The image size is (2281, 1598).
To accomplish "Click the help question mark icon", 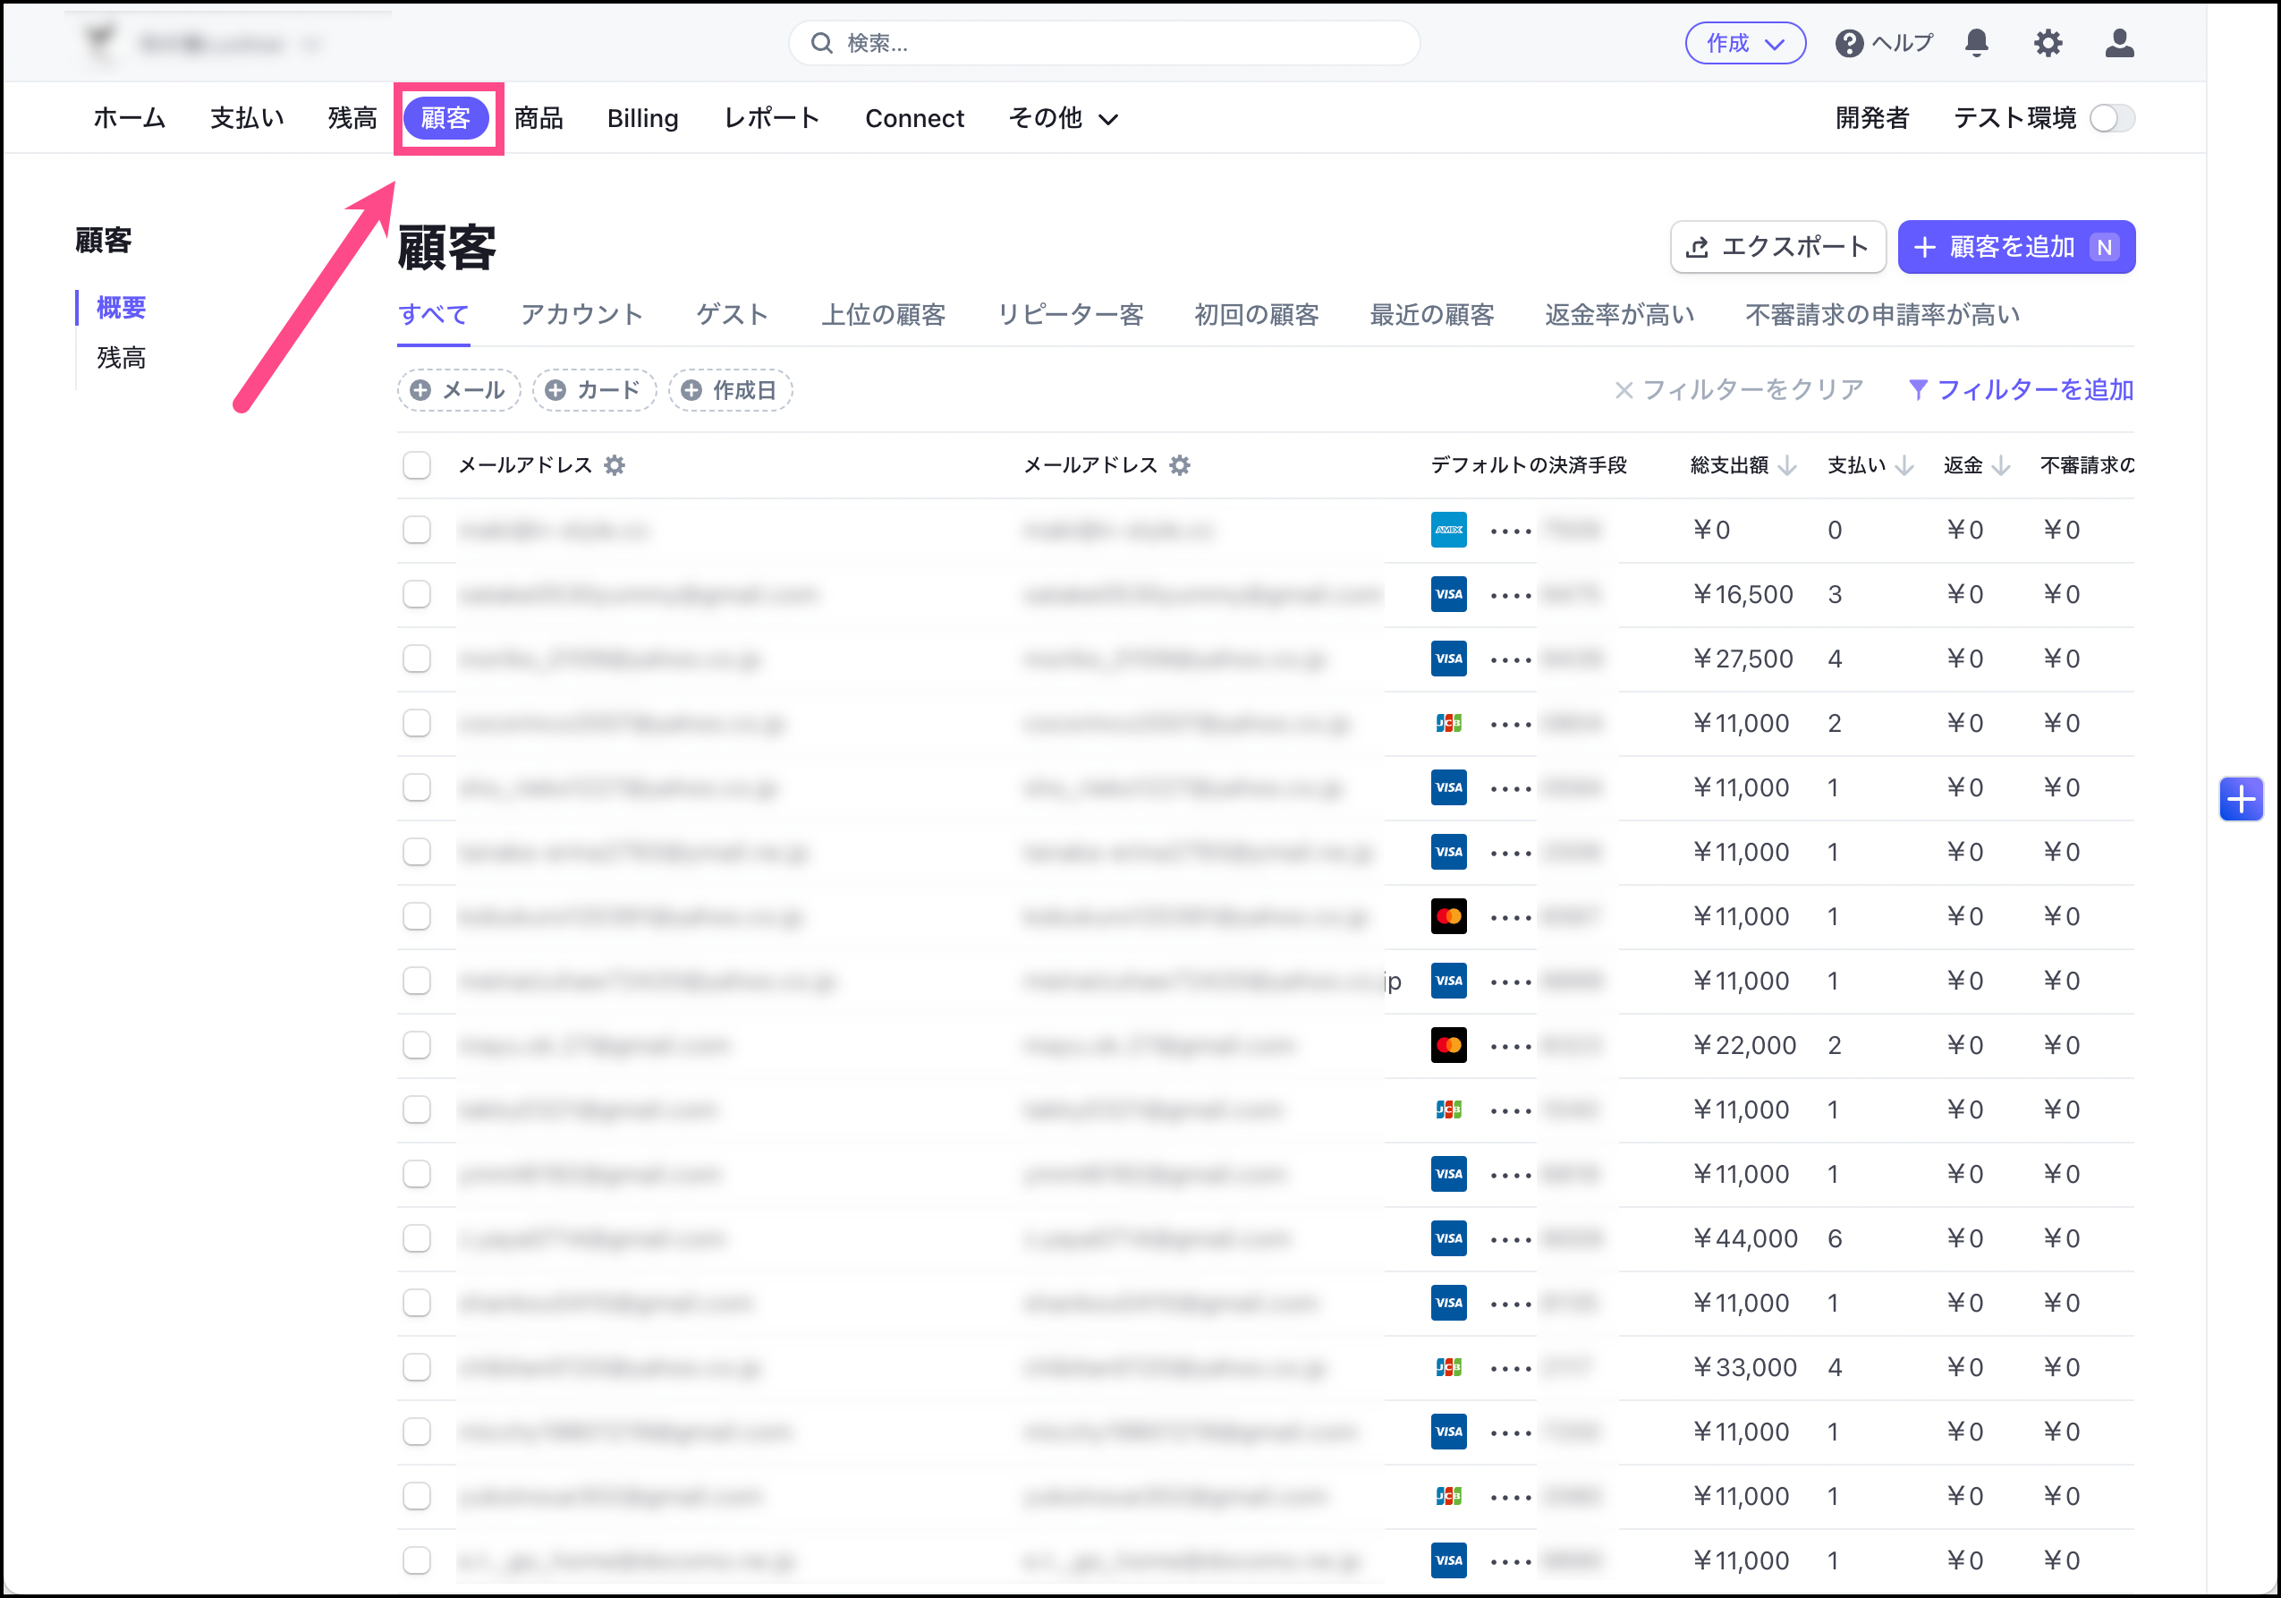I will [1848, 44].
